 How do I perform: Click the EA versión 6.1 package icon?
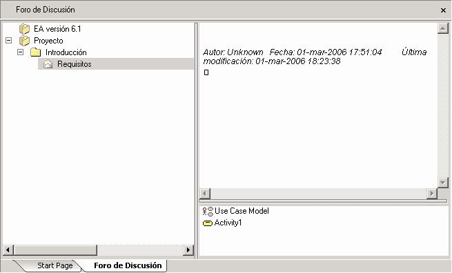(24, 29)
